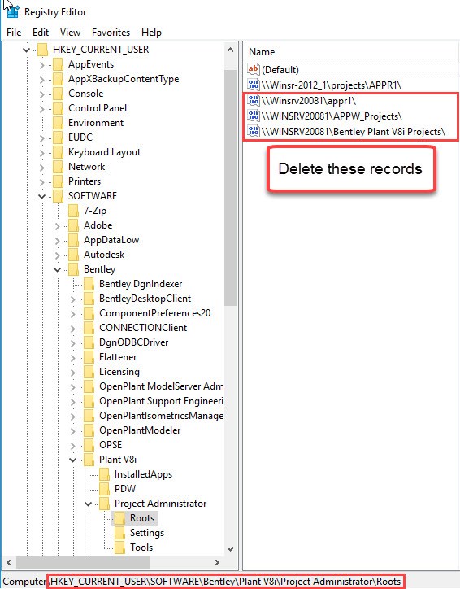Open the Edit menu

pyautogui.click(x=41, y=33)
